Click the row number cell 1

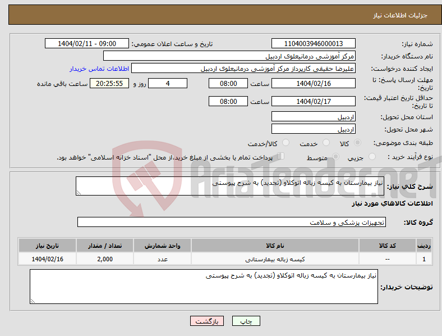coord(424,259)
